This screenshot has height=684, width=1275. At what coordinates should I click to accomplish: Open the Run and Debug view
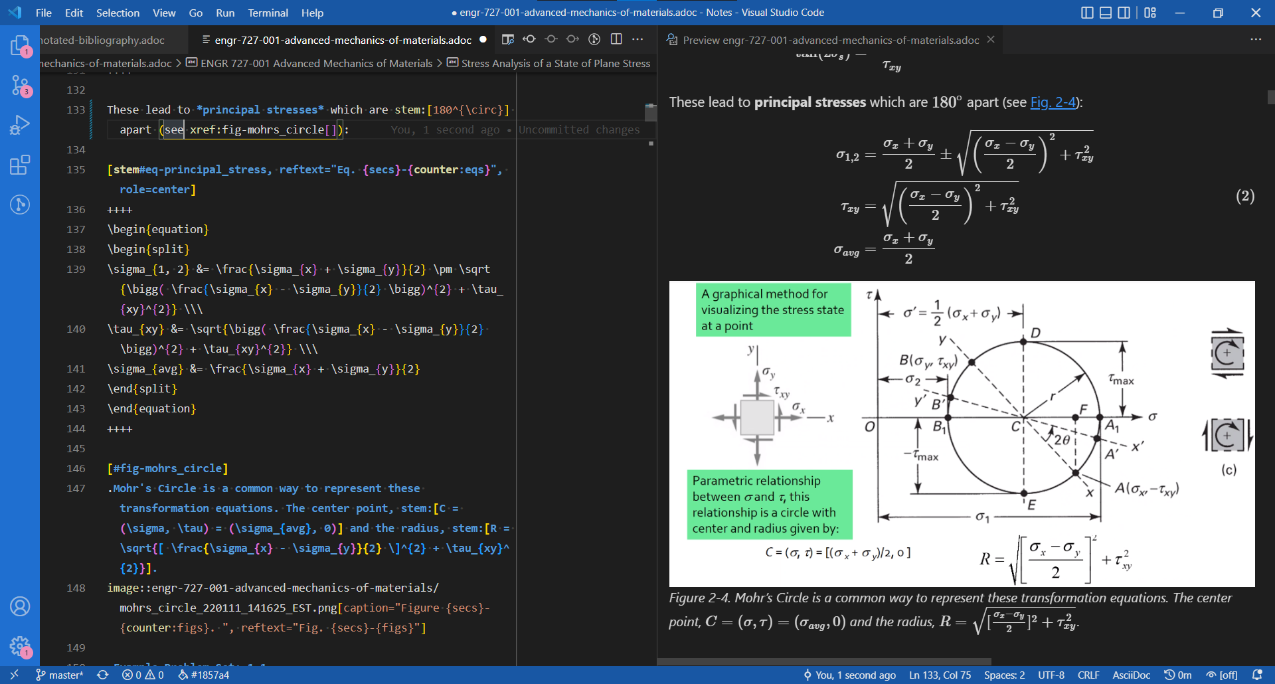coord(20,125)
